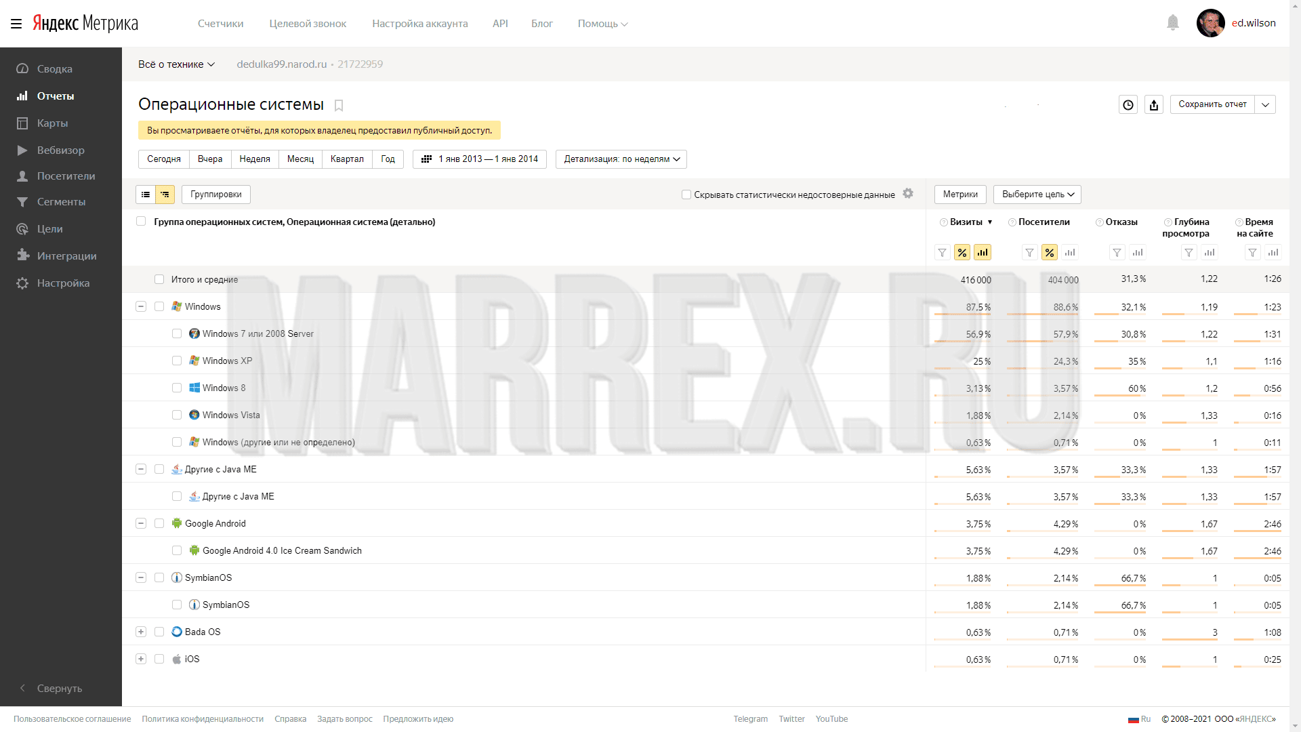Open filter for Глубина просмотра column
The image size is (1301, 732).
click(x=1189, y=253)
